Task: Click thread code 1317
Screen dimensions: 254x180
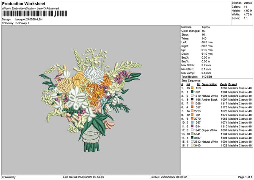Action: [224, 104]
